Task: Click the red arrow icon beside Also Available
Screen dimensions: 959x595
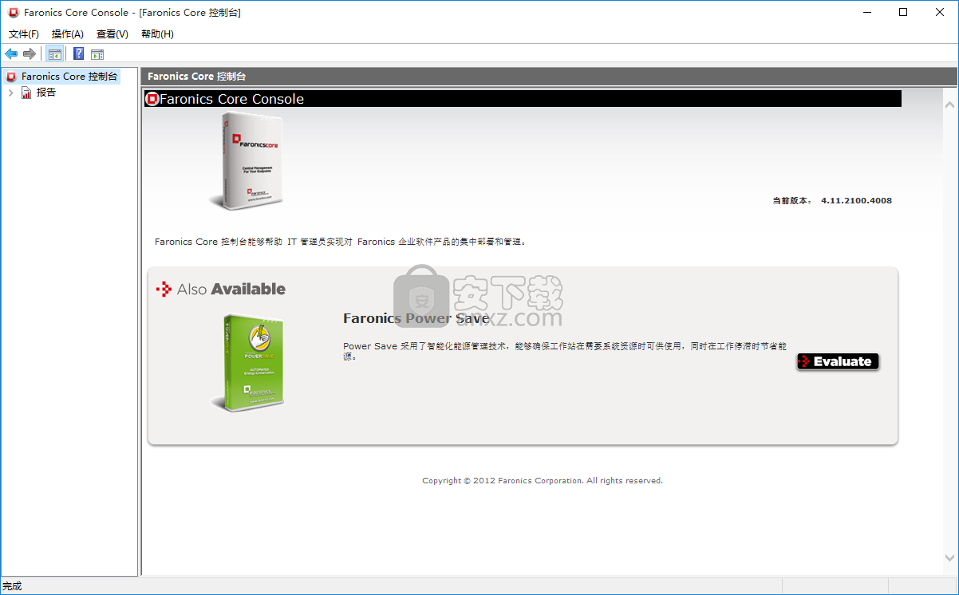Action: click(x=164, y=289)
